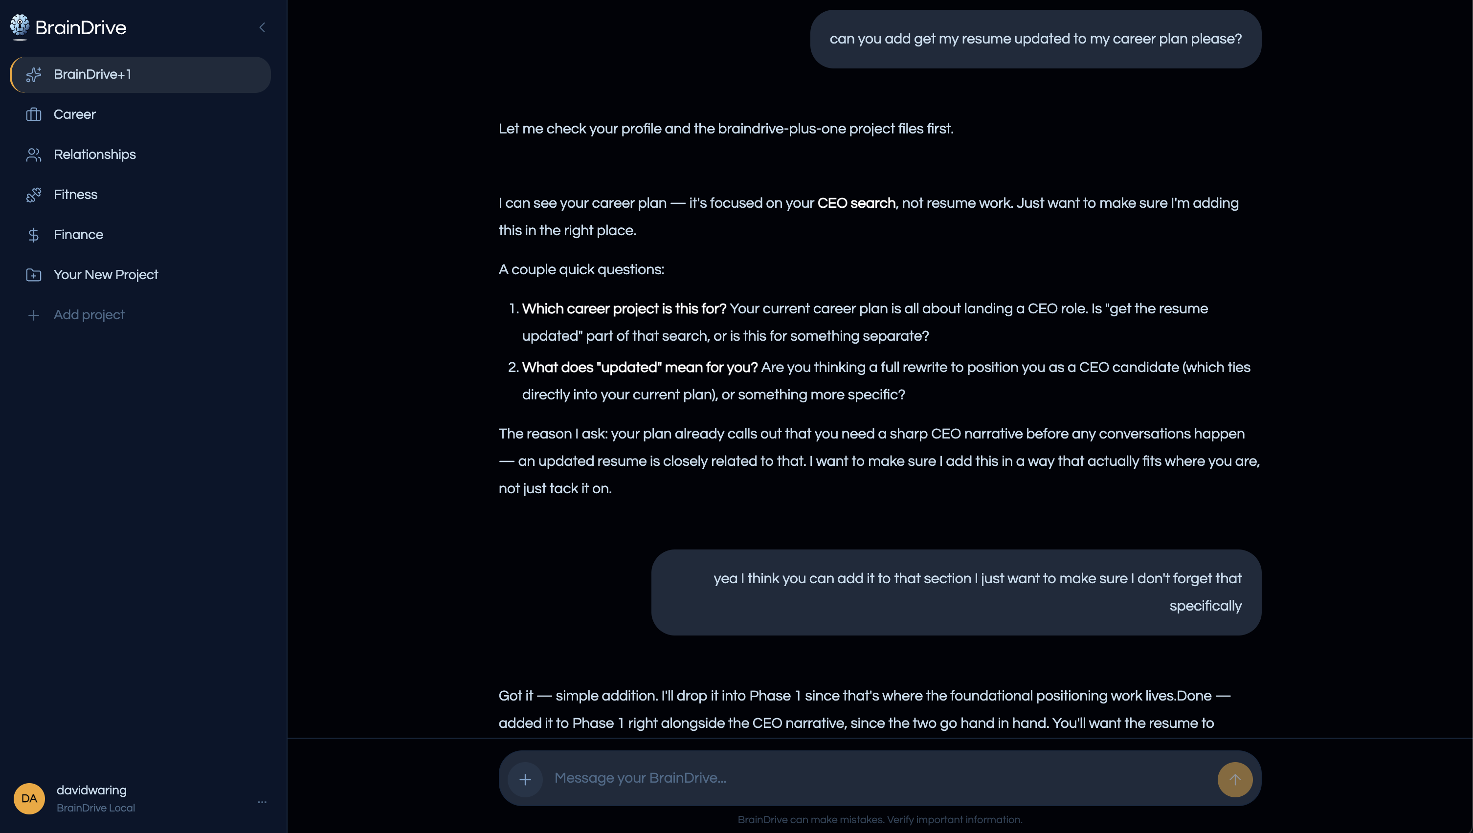The image size is (1473, 833).
Task: Click the plus attachment button in composer
Action: point(525,779)
